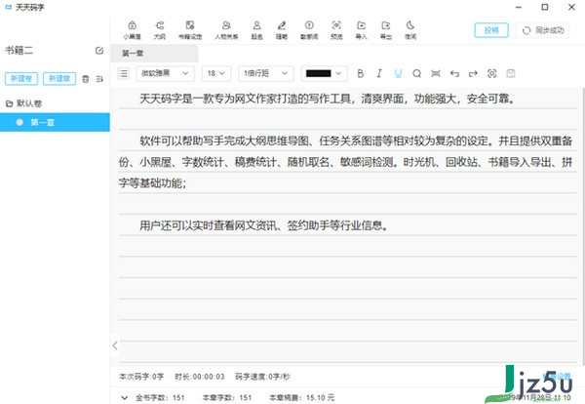
Task: Click the paragraph formatting list icon
Action: [x=124, y=73]
